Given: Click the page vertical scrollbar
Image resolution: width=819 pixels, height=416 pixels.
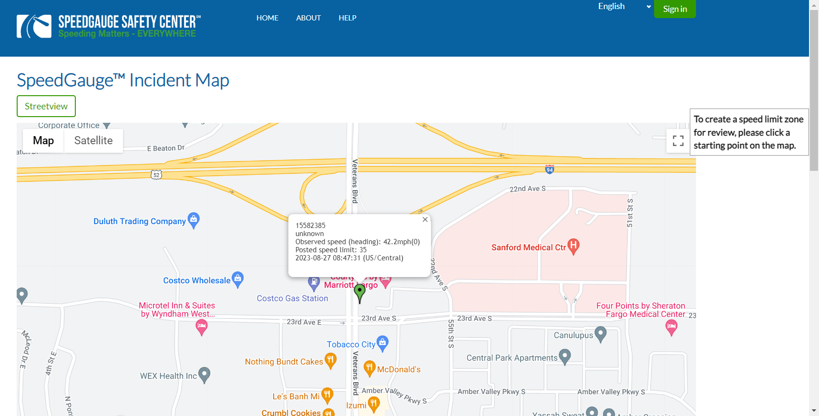Looking at the screenshot, I should 814,90.
